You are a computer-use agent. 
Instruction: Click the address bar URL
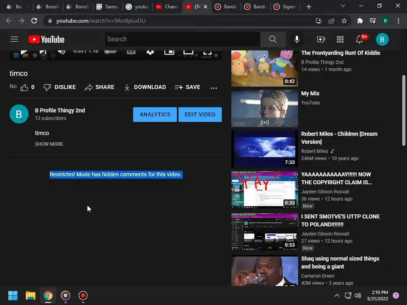(101, 21)
